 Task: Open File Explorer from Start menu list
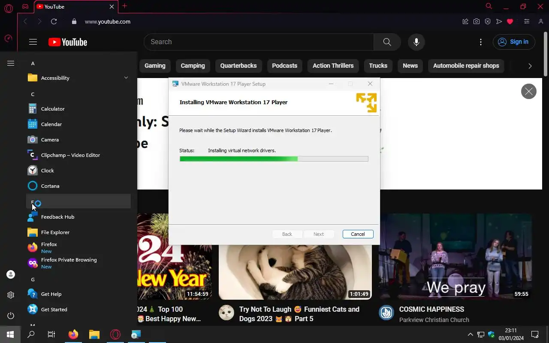[x=78, y=232]
